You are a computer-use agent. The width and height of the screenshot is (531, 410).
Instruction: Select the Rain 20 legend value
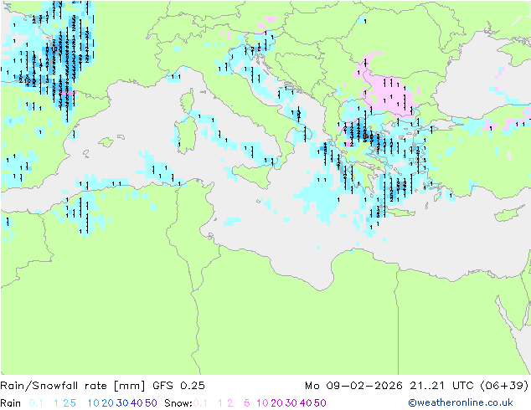click(107, 403)
